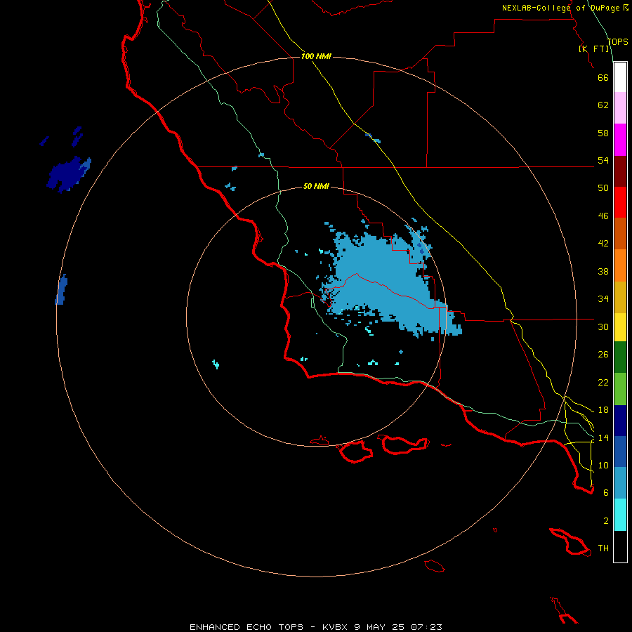632x632 pixels.
Task: Click the white swatch in the tops legend
Action: [x=620, y=77]
